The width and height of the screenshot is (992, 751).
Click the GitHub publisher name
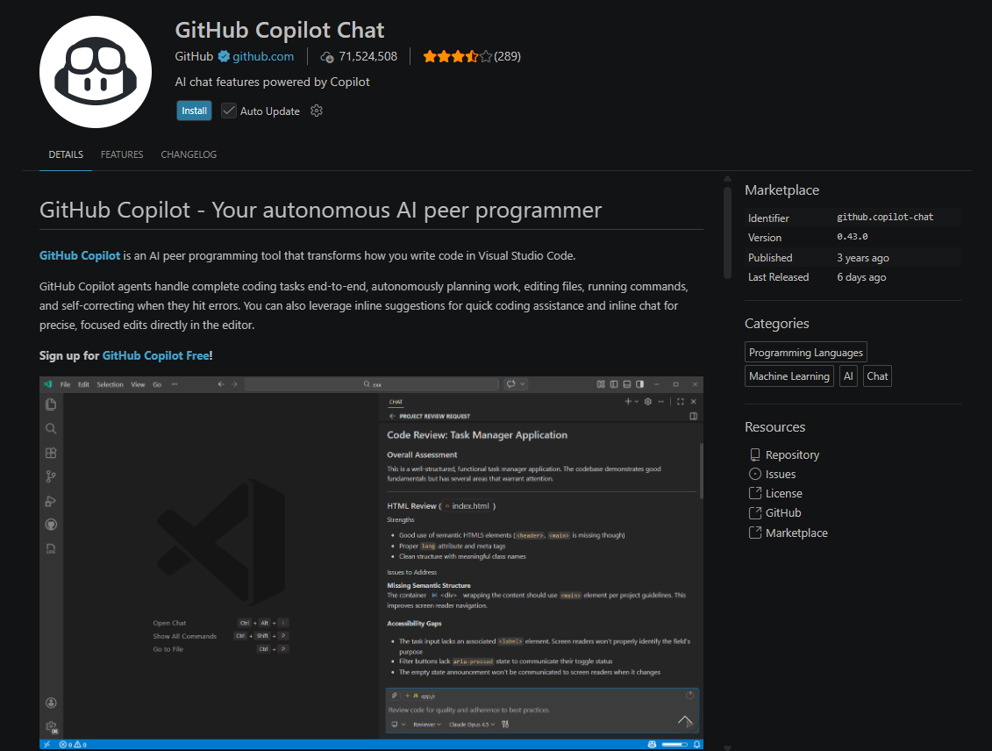tap(194, 56)
